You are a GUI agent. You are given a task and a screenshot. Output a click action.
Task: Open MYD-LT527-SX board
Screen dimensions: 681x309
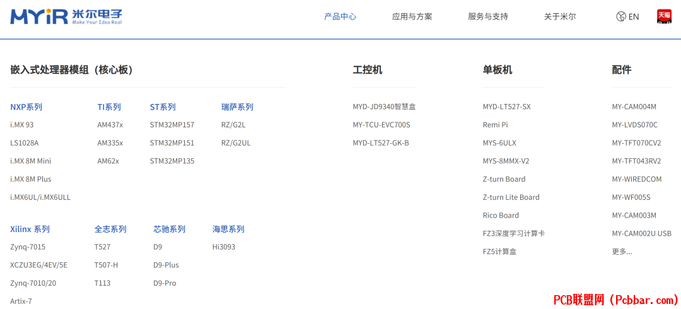click(x=506, y=107)
